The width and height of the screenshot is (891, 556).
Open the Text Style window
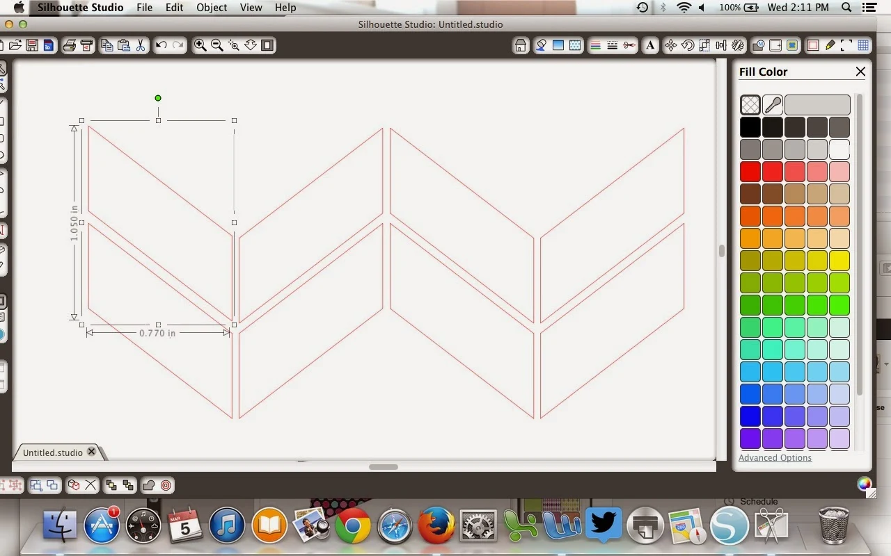tap(650, 46)
